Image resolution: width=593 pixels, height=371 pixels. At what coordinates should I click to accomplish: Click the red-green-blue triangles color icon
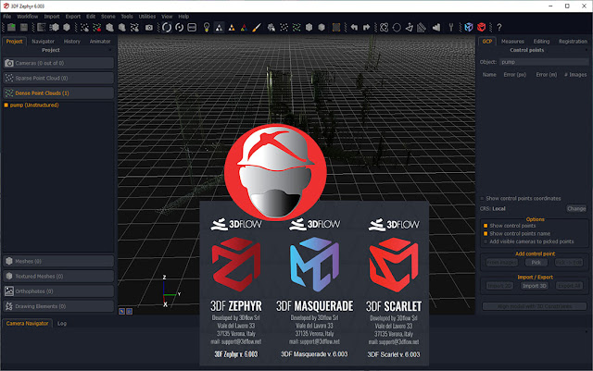(244, 28)
